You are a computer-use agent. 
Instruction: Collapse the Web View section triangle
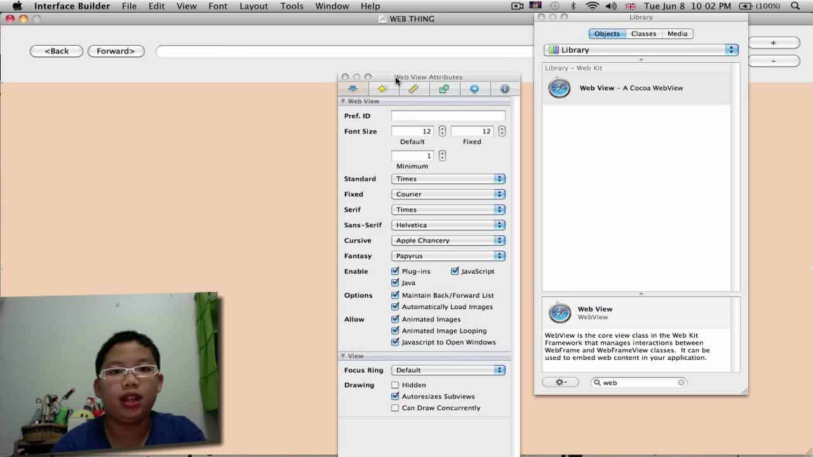[x=343, y=101]
